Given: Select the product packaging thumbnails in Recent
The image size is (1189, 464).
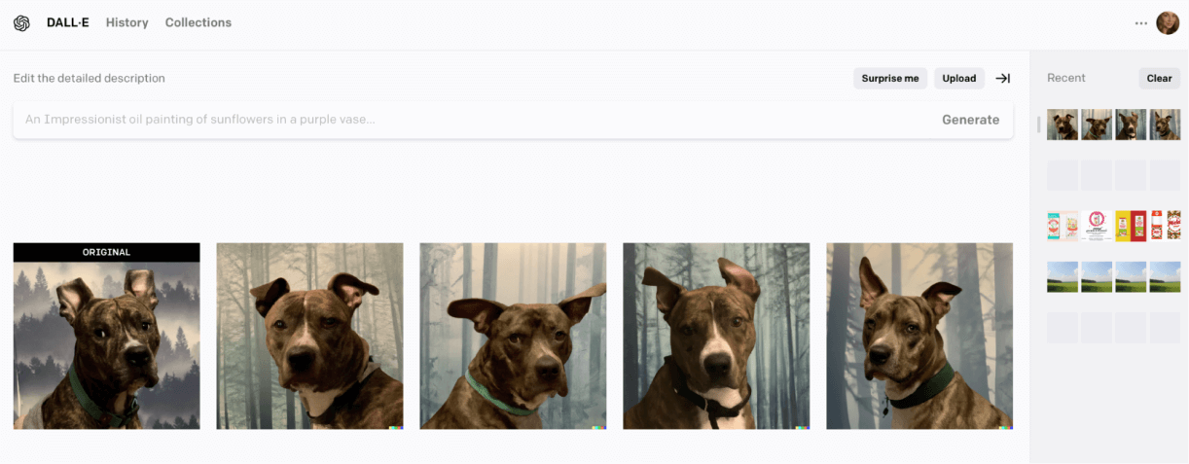Looking at the screenshot, I should (x=1114, y=226).
